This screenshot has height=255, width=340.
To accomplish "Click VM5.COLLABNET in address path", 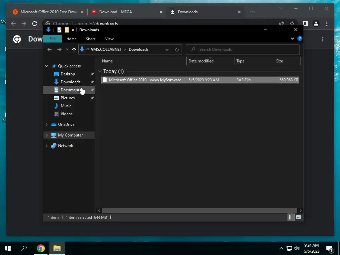I will (x=106, y=49).
